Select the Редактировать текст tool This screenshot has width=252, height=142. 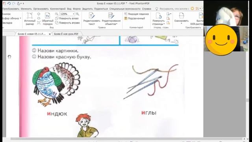(92, 19)
